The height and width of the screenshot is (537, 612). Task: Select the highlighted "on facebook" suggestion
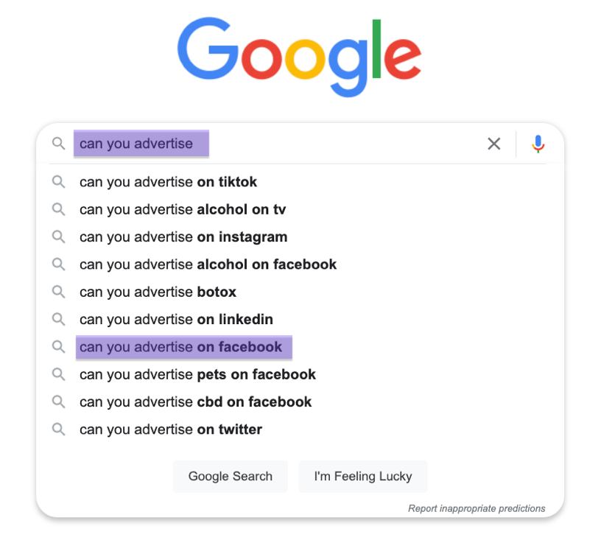pyautogui.click(x=180, y=347)
